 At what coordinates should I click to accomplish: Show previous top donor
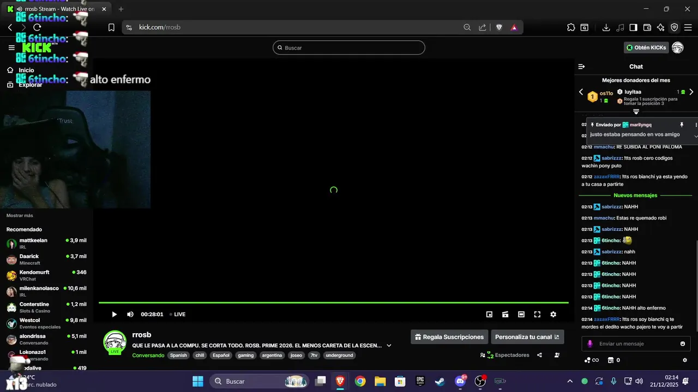[x=581, y=92]
